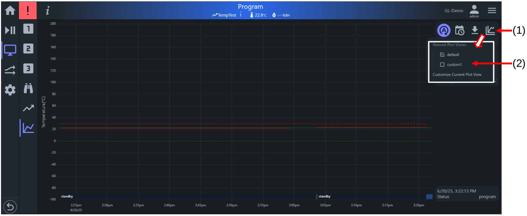This screenshot has width=527, height=216.
Task: Select channel 2 square icon
Action: pos(28,49)
